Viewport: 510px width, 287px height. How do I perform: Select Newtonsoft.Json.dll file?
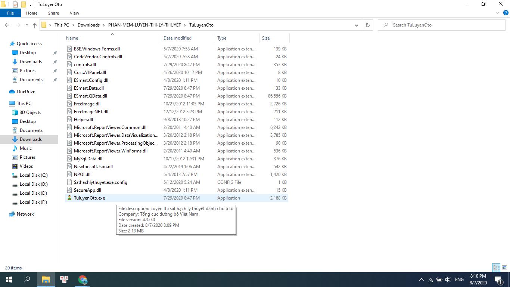click(x=93, y=167)
